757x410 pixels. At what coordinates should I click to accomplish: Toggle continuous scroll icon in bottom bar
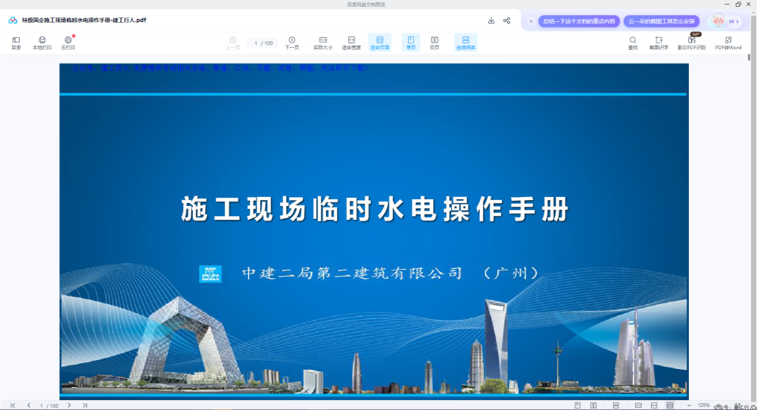coord(616,405)
